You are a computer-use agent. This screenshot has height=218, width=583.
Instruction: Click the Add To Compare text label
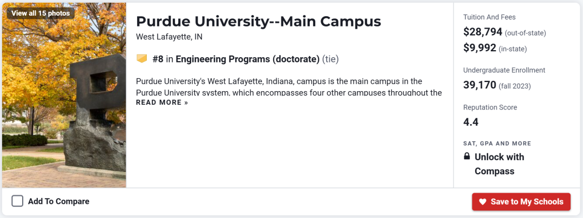coord(58,201)
